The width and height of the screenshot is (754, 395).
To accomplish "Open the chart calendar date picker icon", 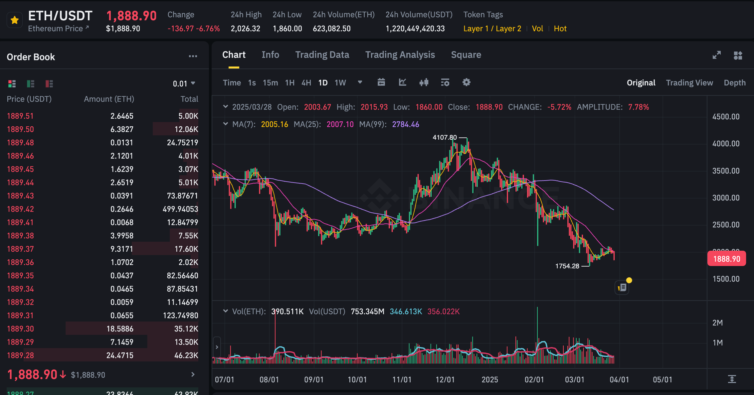I will [x=381, y=82].
